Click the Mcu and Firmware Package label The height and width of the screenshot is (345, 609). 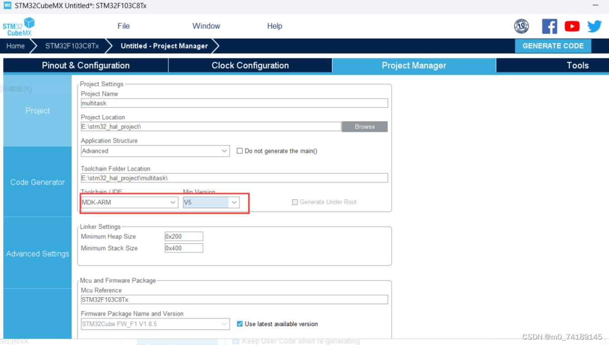point(118,280)
